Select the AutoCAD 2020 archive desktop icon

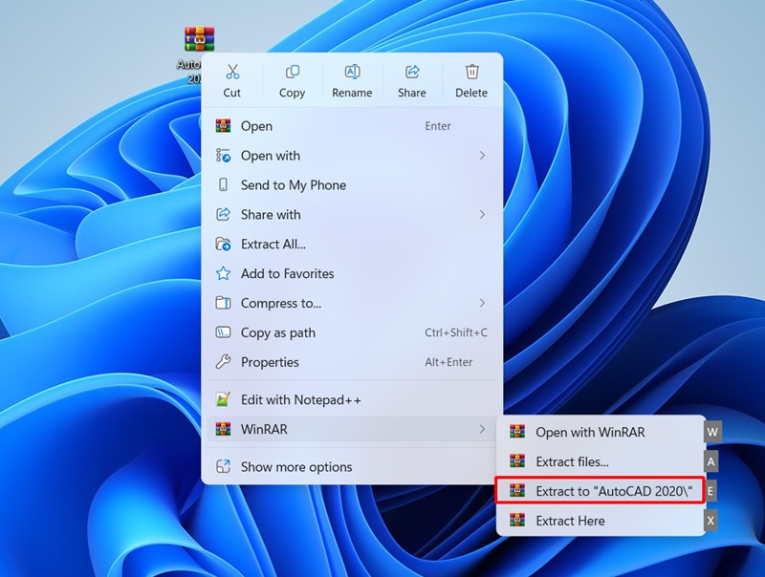coord(199,40)
